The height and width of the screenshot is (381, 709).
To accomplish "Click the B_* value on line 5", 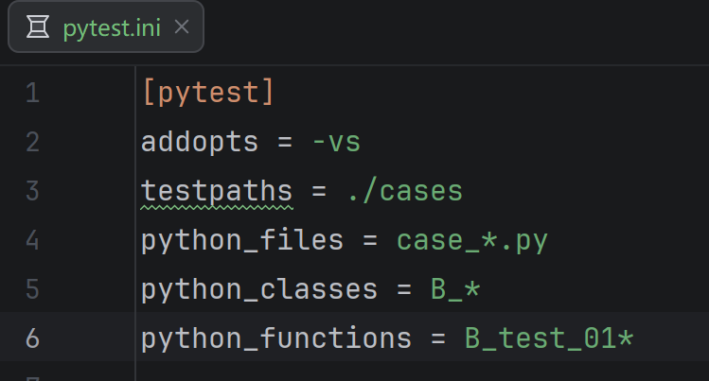I will pyautogui.click(x=455, y=289).
